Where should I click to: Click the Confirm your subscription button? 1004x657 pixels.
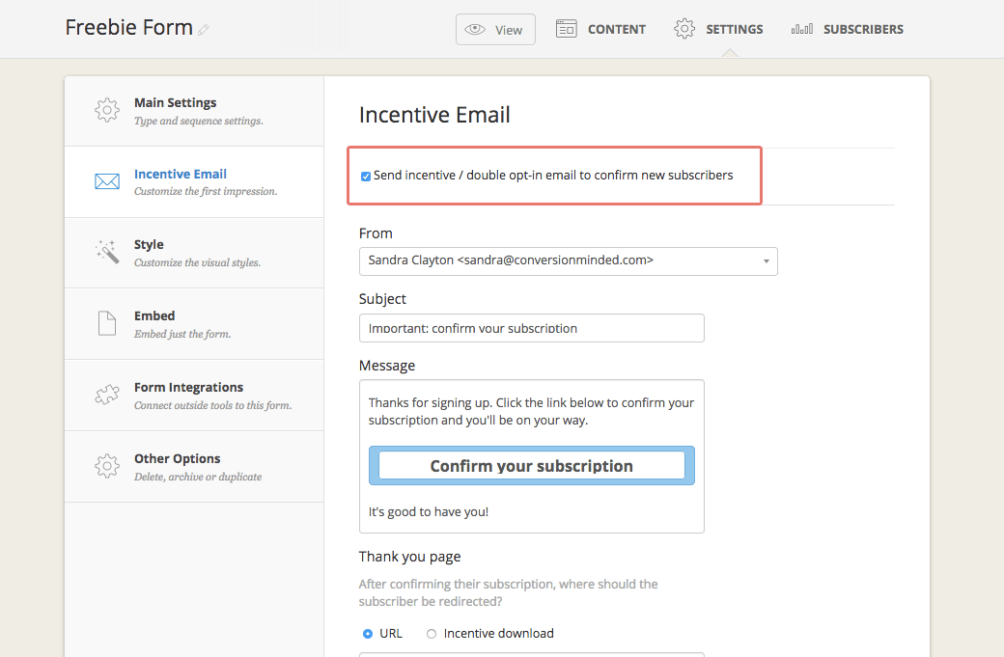[x=531, y=465]
